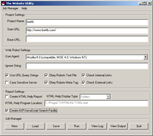Expand the User Agent dropdown arrow

click(146, 57)
